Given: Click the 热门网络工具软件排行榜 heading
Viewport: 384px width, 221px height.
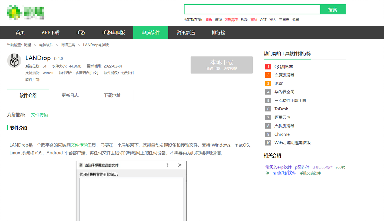Looking at the screenshot, I should point(287,54).
